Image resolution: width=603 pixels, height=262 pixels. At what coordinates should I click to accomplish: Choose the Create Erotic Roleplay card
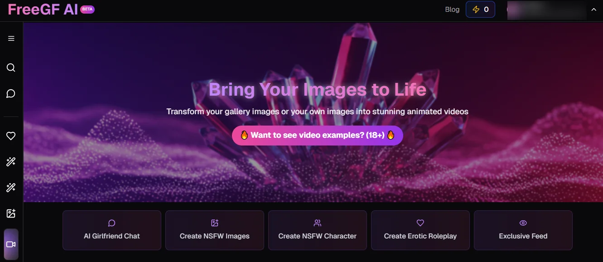pos(420,230)
